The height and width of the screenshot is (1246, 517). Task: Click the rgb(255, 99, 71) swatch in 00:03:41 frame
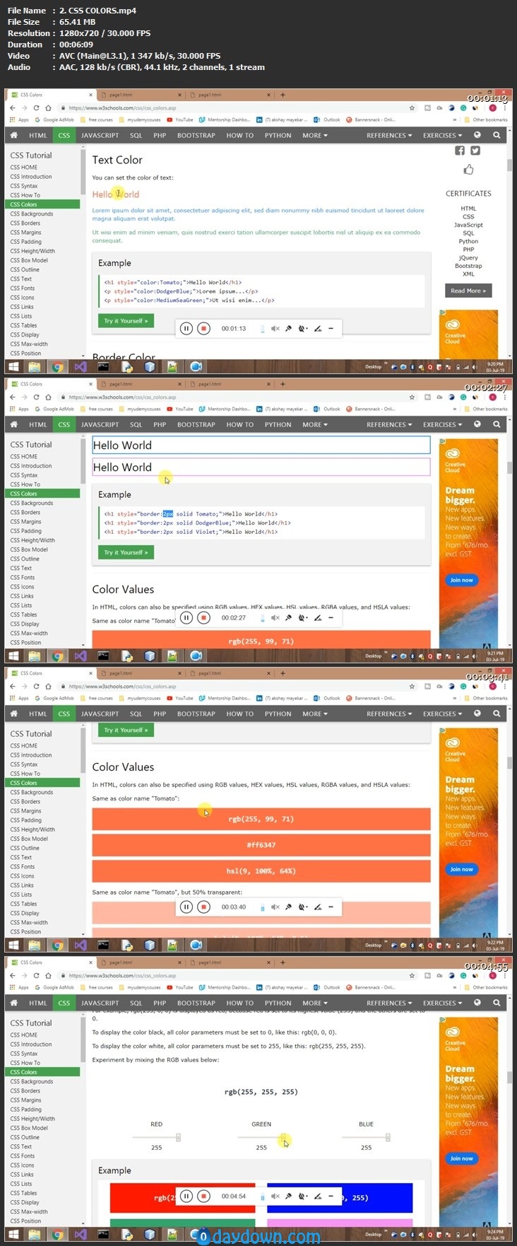click(x=261, y=819)
